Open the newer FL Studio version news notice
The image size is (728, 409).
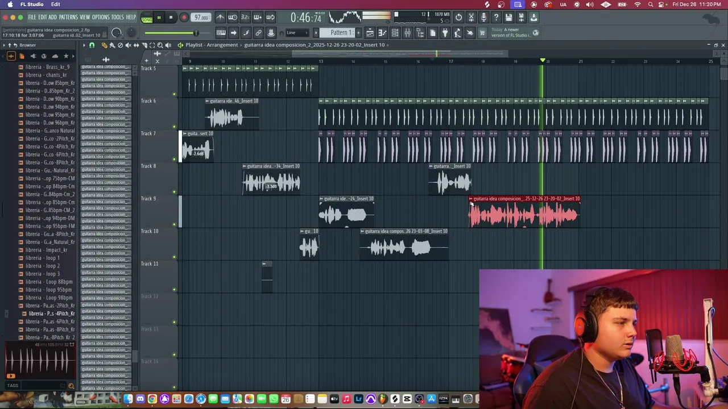[515, 32]
